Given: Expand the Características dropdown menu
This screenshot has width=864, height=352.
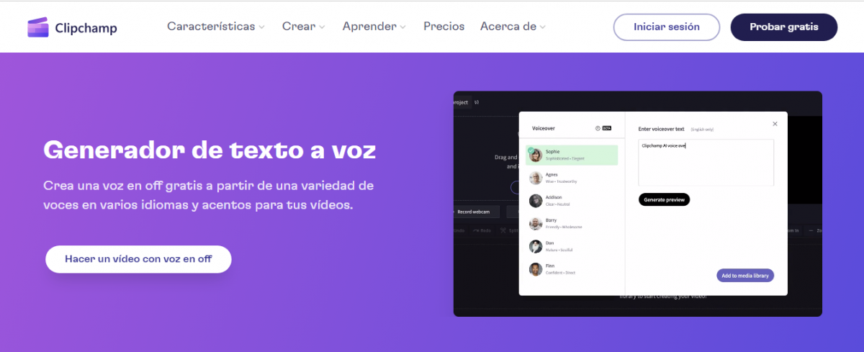Looking at the screenshot, I should tap(216, 27).
